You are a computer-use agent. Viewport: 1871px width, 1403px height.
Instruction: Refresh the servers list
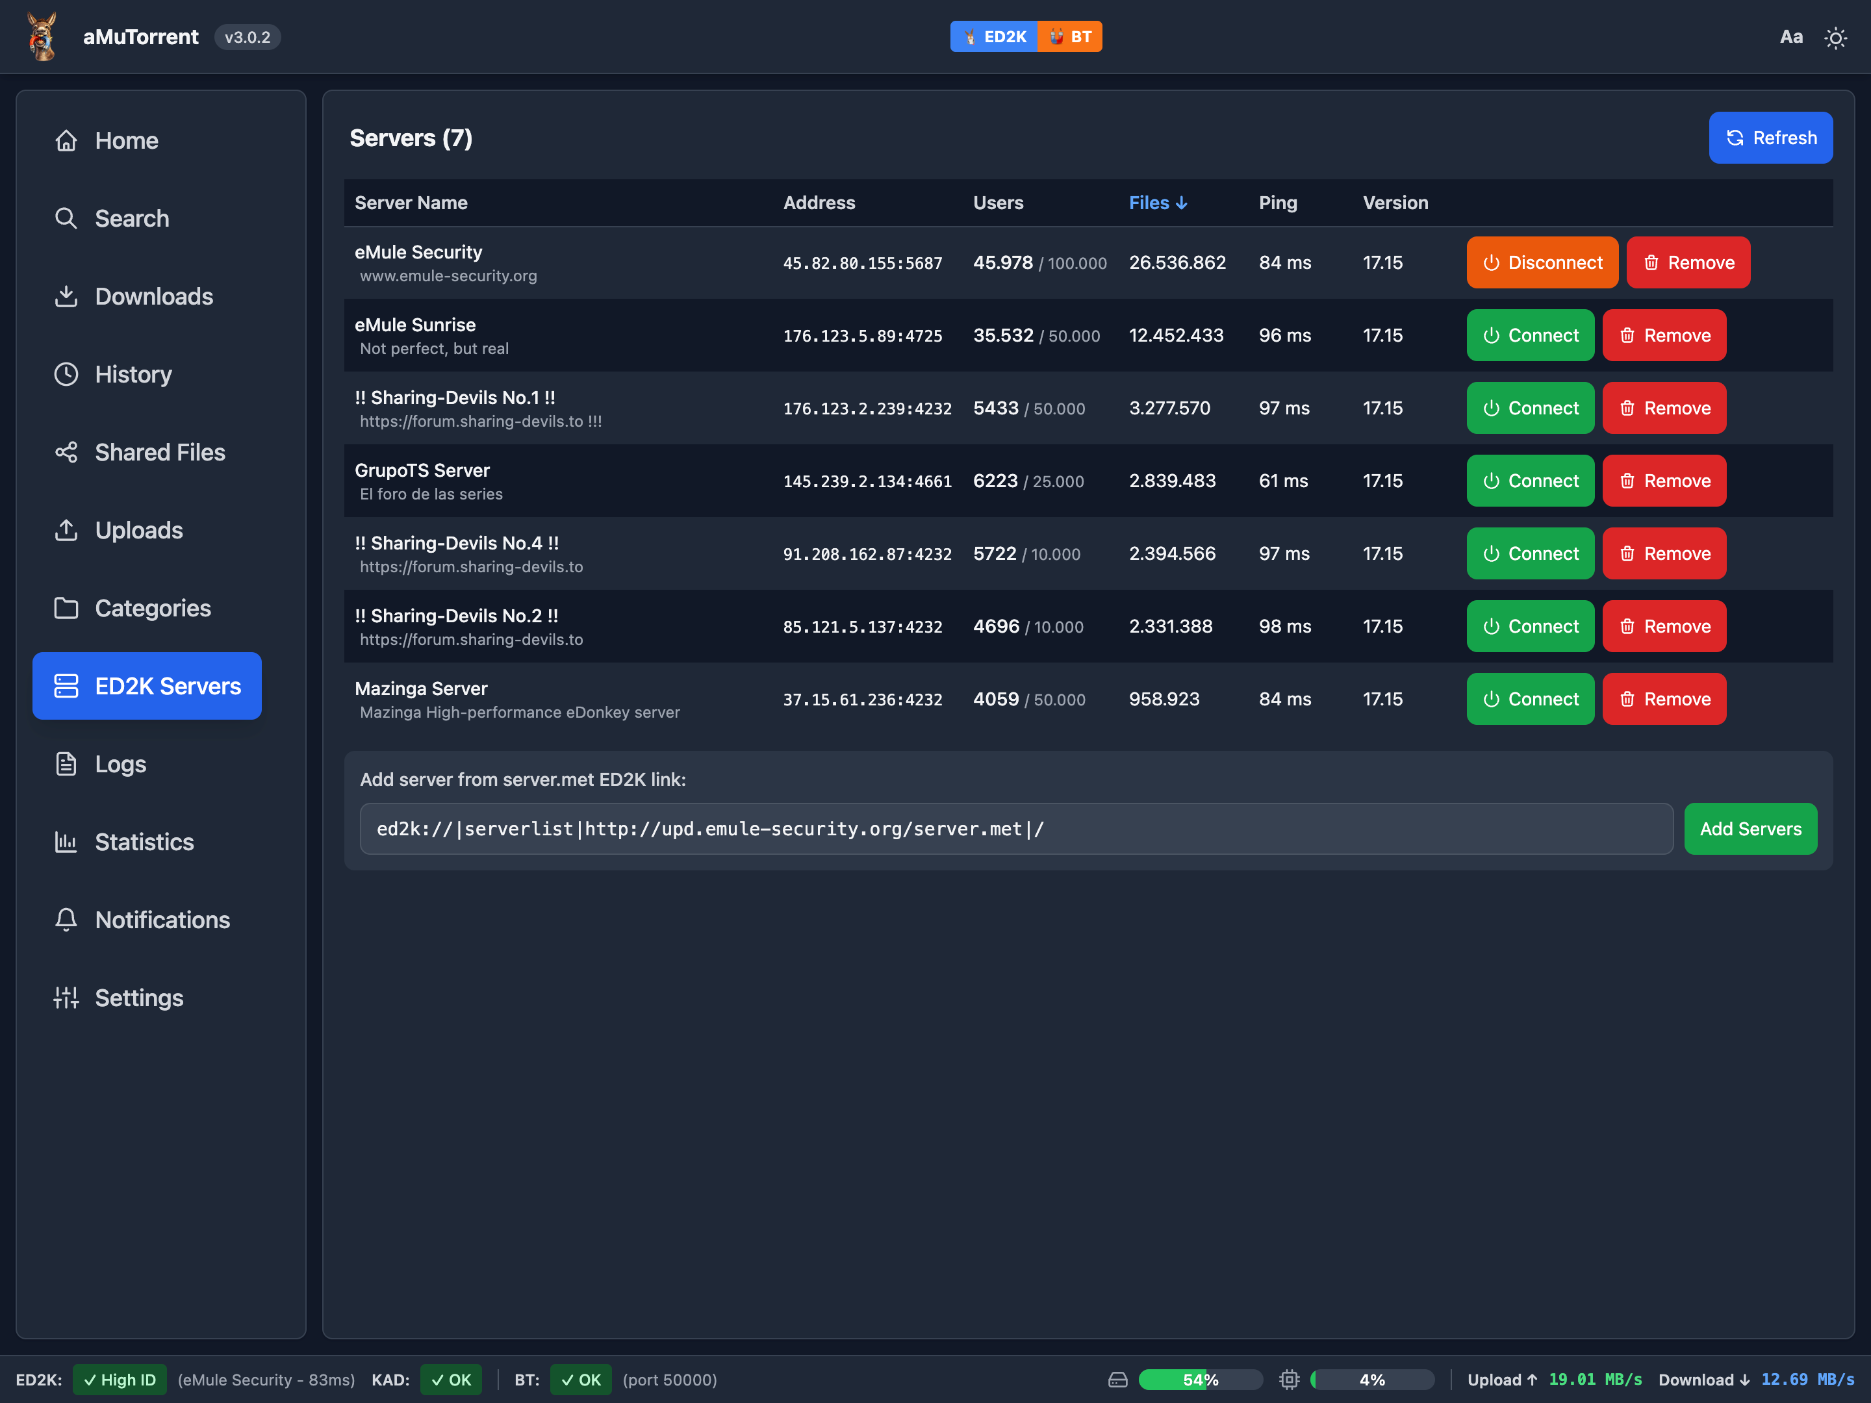(1770, 138)
